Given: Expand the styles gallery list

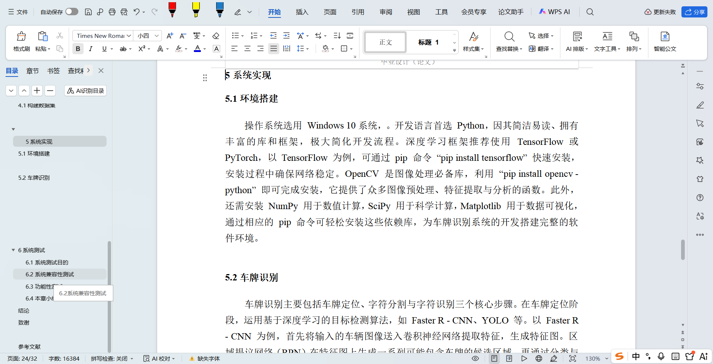Looking at the screenshot, I should (x=454, y=50).
